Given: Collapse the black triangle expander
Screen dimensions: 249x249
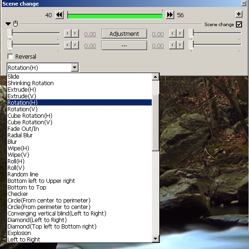Looking at the screenshot, I should (8, 24).
